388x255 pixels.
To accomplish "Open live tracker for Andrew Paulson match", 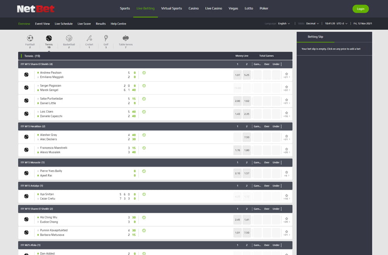I will 144,73.
